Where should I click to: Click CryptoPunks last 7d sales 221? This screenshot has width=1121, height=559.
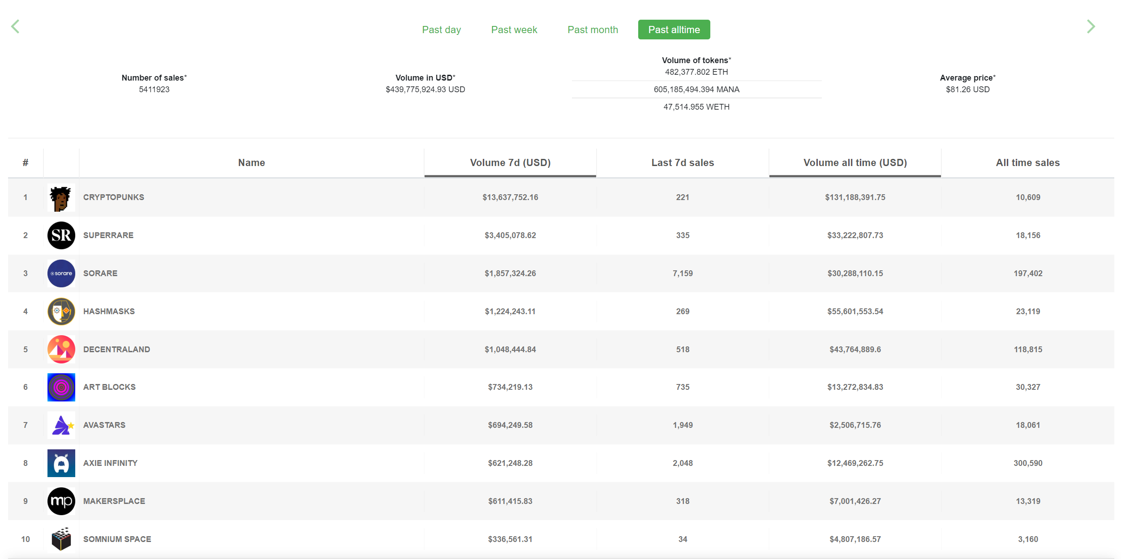[683, 197]
